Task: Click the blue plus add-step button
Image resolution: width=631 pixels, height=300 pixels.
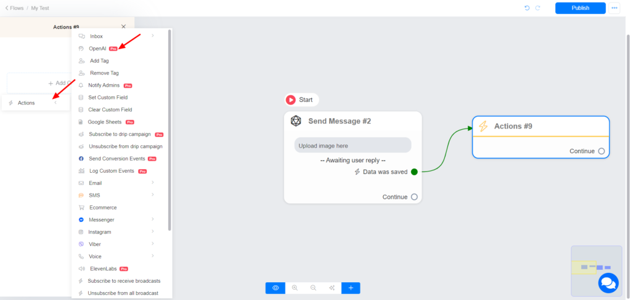Action: click(x=351, y=288)
